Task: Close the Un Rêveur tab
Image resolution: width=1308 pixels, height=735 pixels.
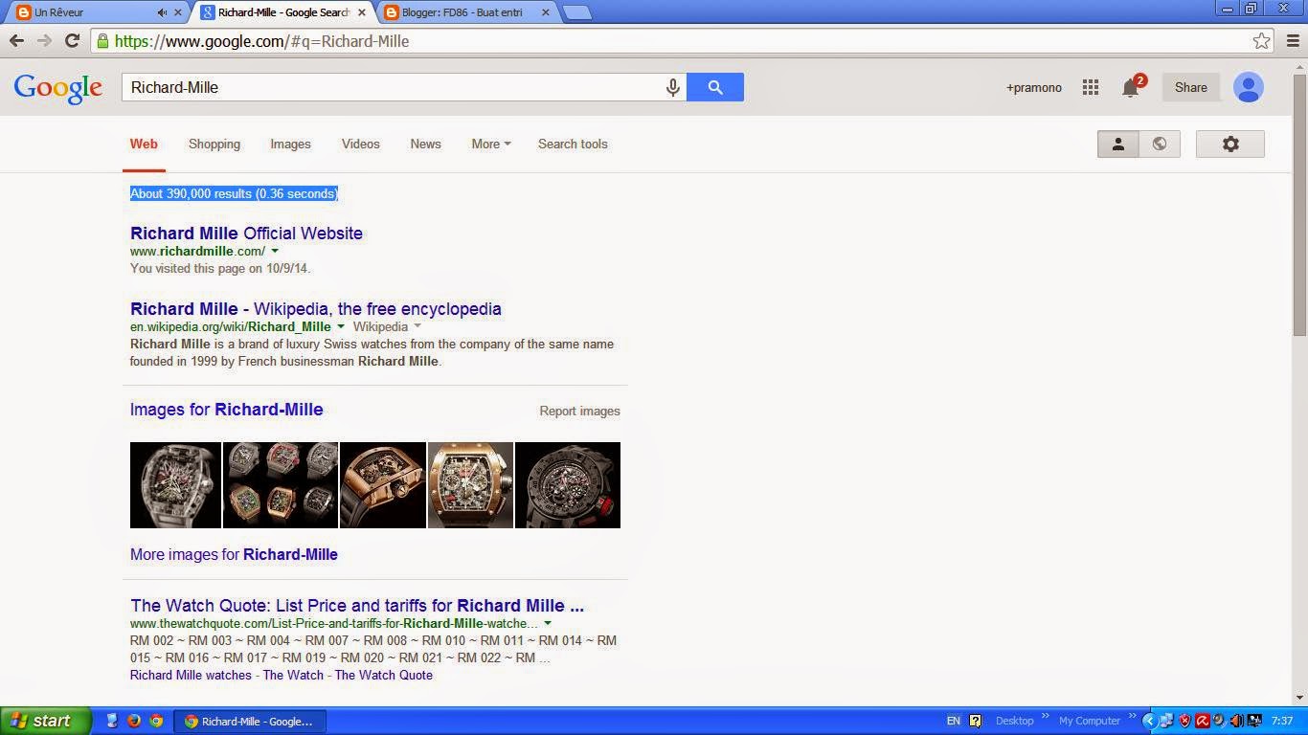Action: coord(177,12)
